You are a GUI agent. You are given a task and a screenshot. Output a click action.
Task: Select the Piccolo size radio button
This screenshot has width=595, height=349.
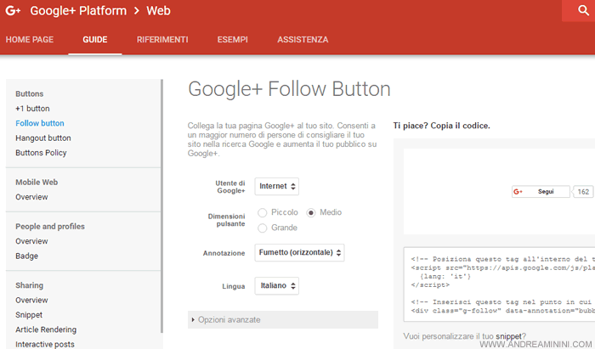(x=262, y=212)
